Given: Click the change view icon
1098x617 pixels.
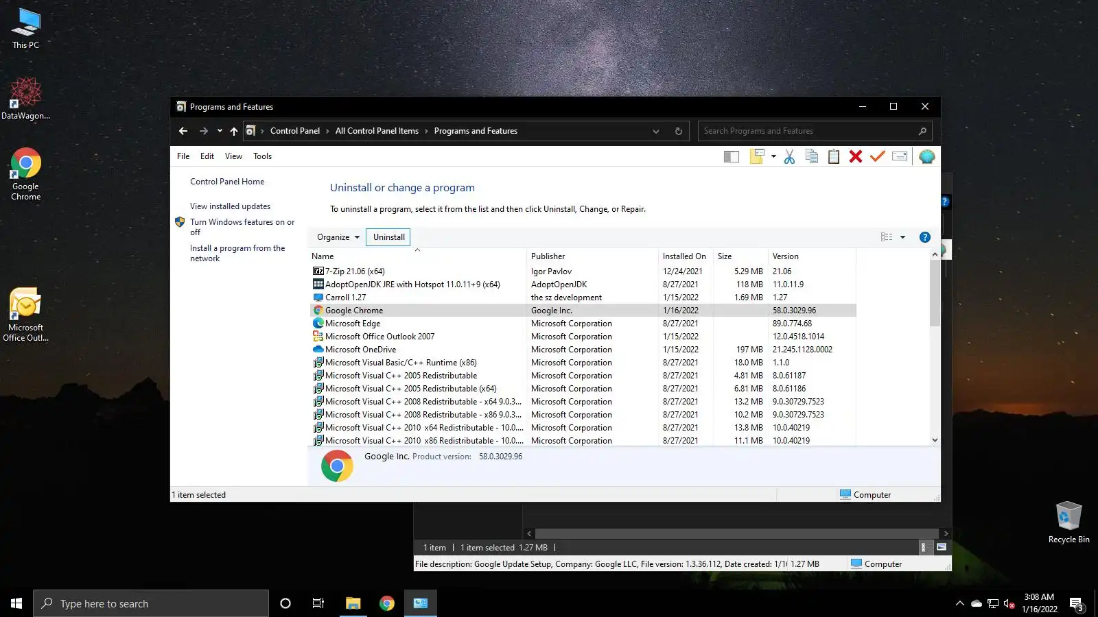Looking at the screenshot, I should coord(887,237).
